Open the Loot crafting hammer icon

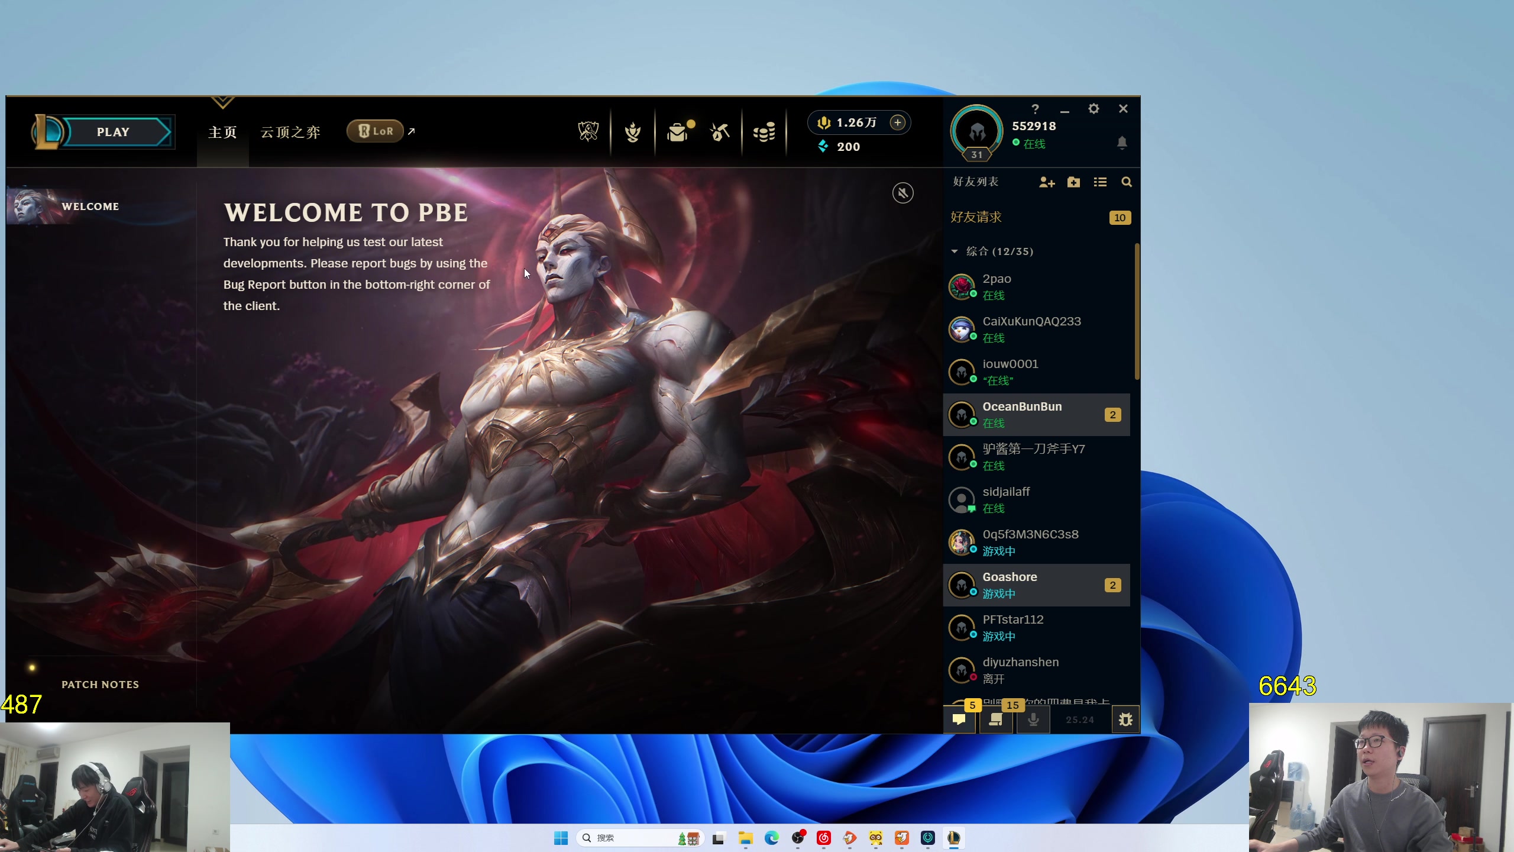(720, 131)
